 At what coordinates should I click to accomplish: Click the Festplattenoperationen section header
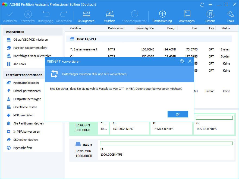pos(24,75)
